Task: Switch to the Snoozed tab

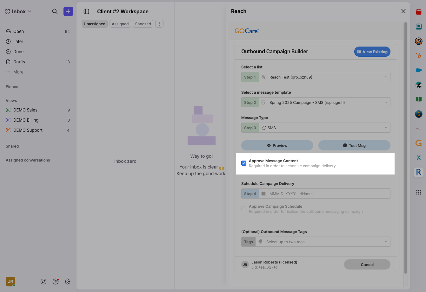Action: [x=143, y=24]
